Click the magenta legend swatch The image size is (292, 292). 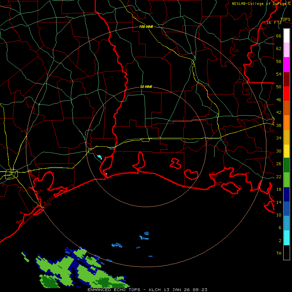click(x=286, y=65)
